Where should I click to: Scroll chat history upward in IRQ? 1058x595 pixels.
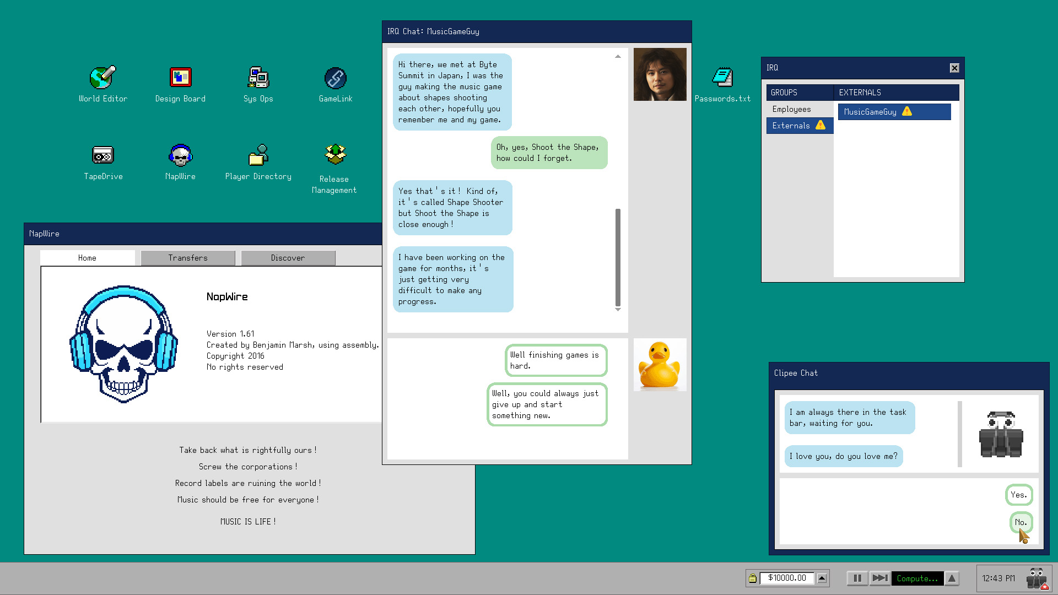(x=618, y=57)
